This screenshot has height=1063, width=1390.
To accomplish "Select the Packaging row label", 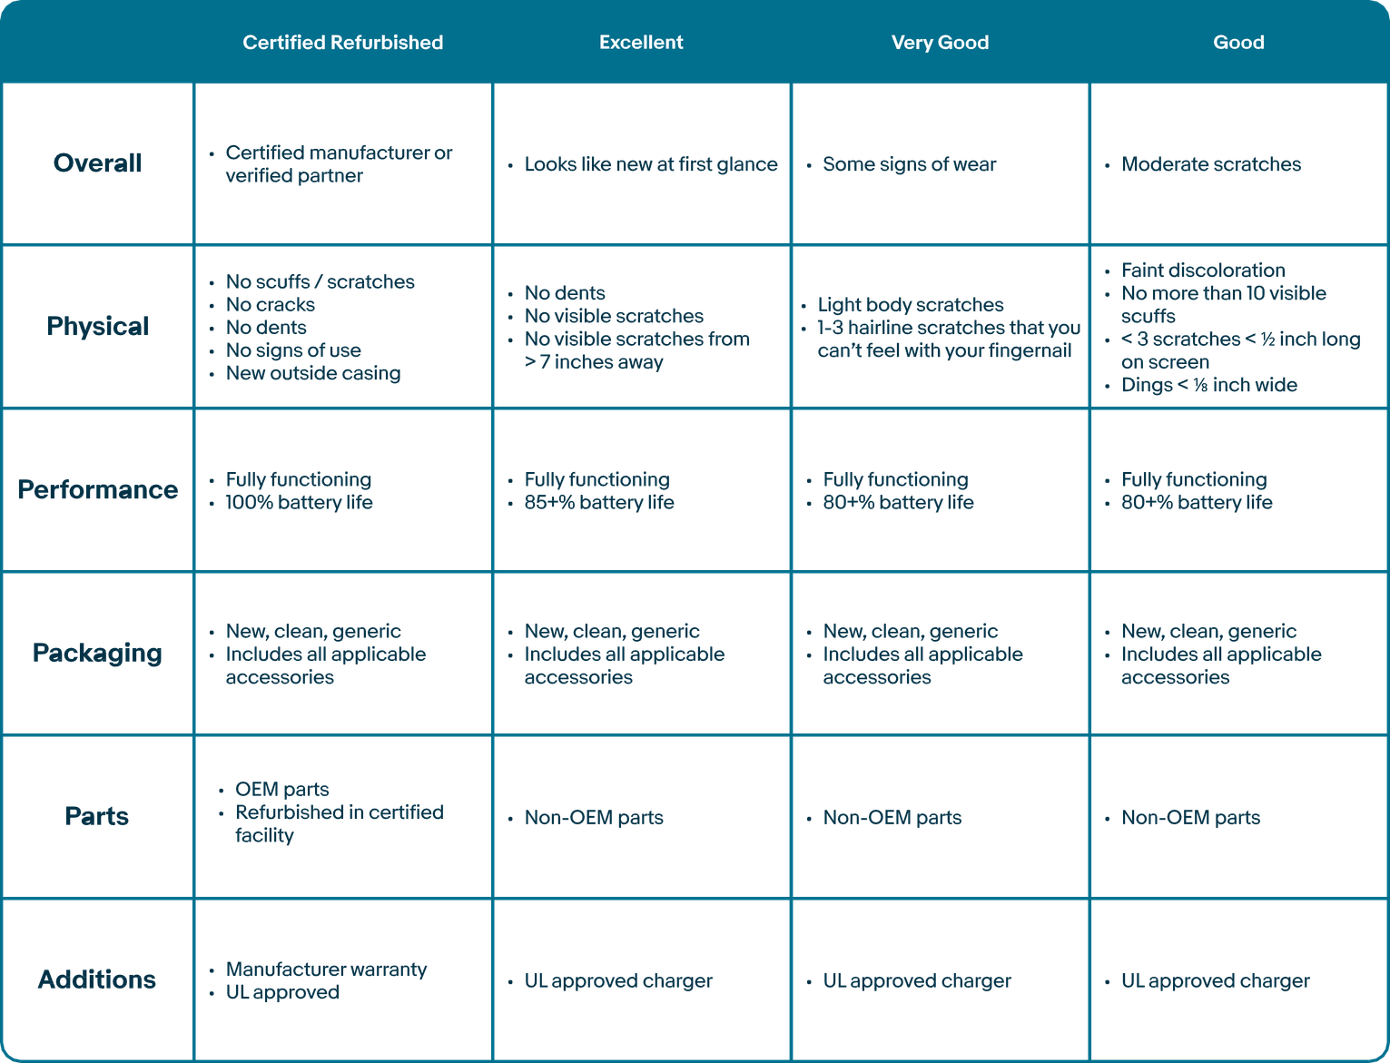I will pyautogui.click(x=97, y=654).
